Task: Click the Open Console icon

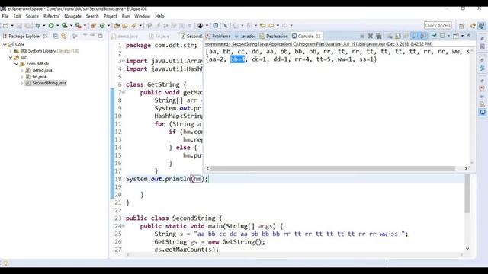Action: (x=456, y=36)
